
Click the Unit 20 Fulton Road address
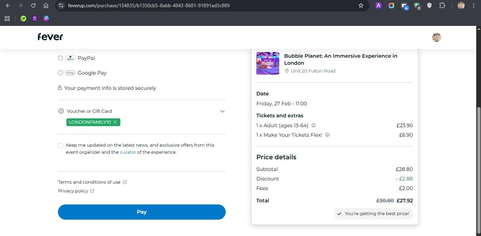[313, 71]
